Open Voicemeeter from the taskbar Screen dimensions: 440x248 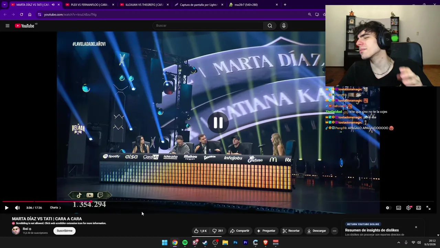(x=276, y=242)
